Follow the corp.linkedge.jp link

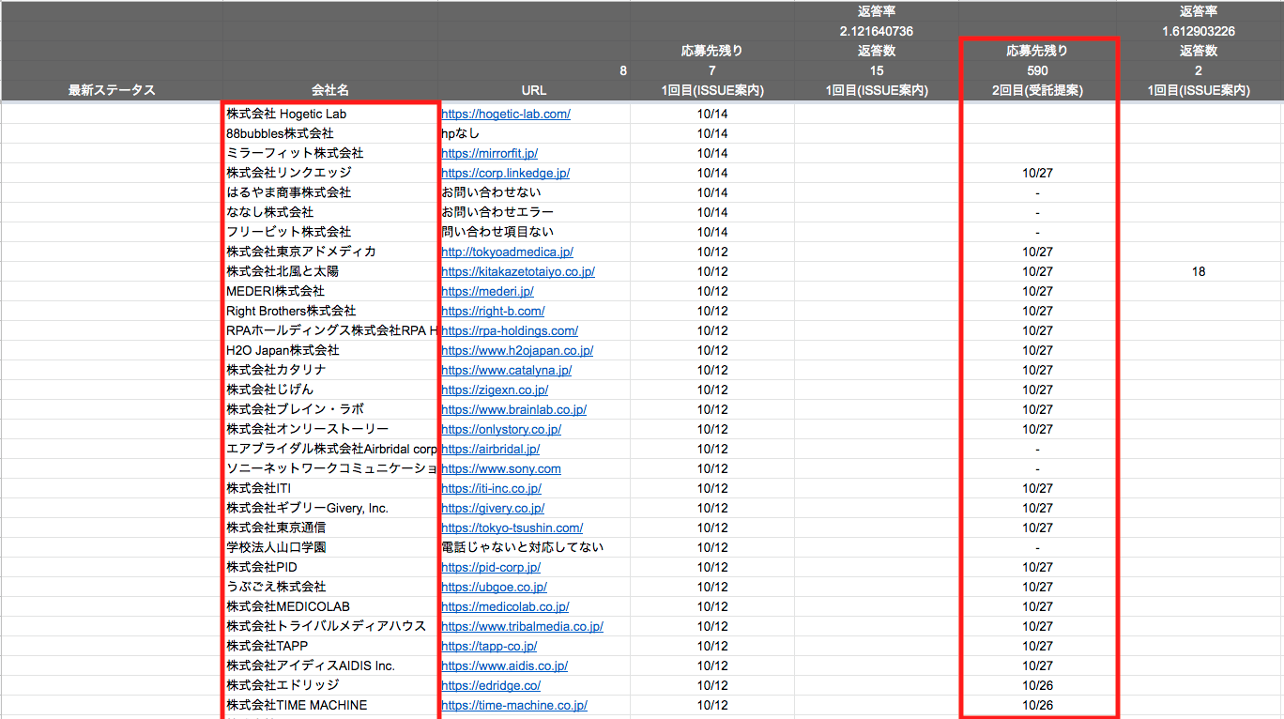click(505, 173)
